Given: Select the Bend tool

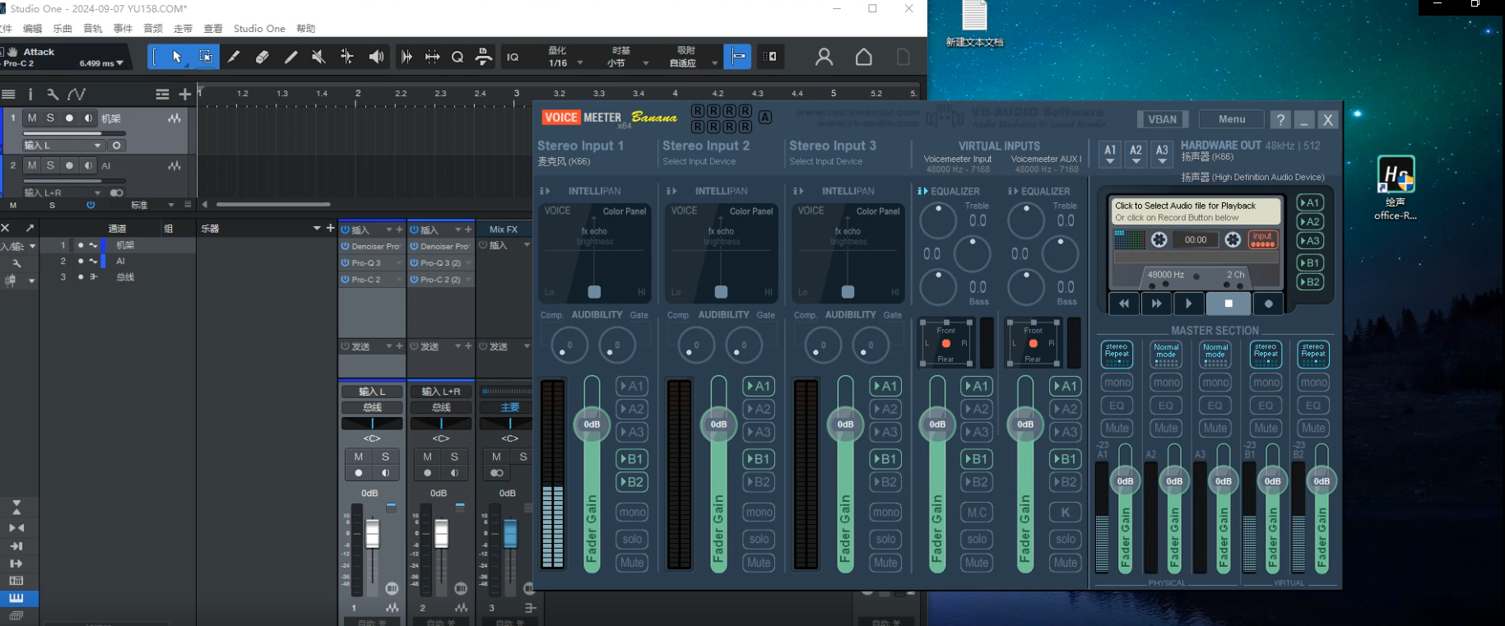Looking at the screenshot, I should 347,57.
